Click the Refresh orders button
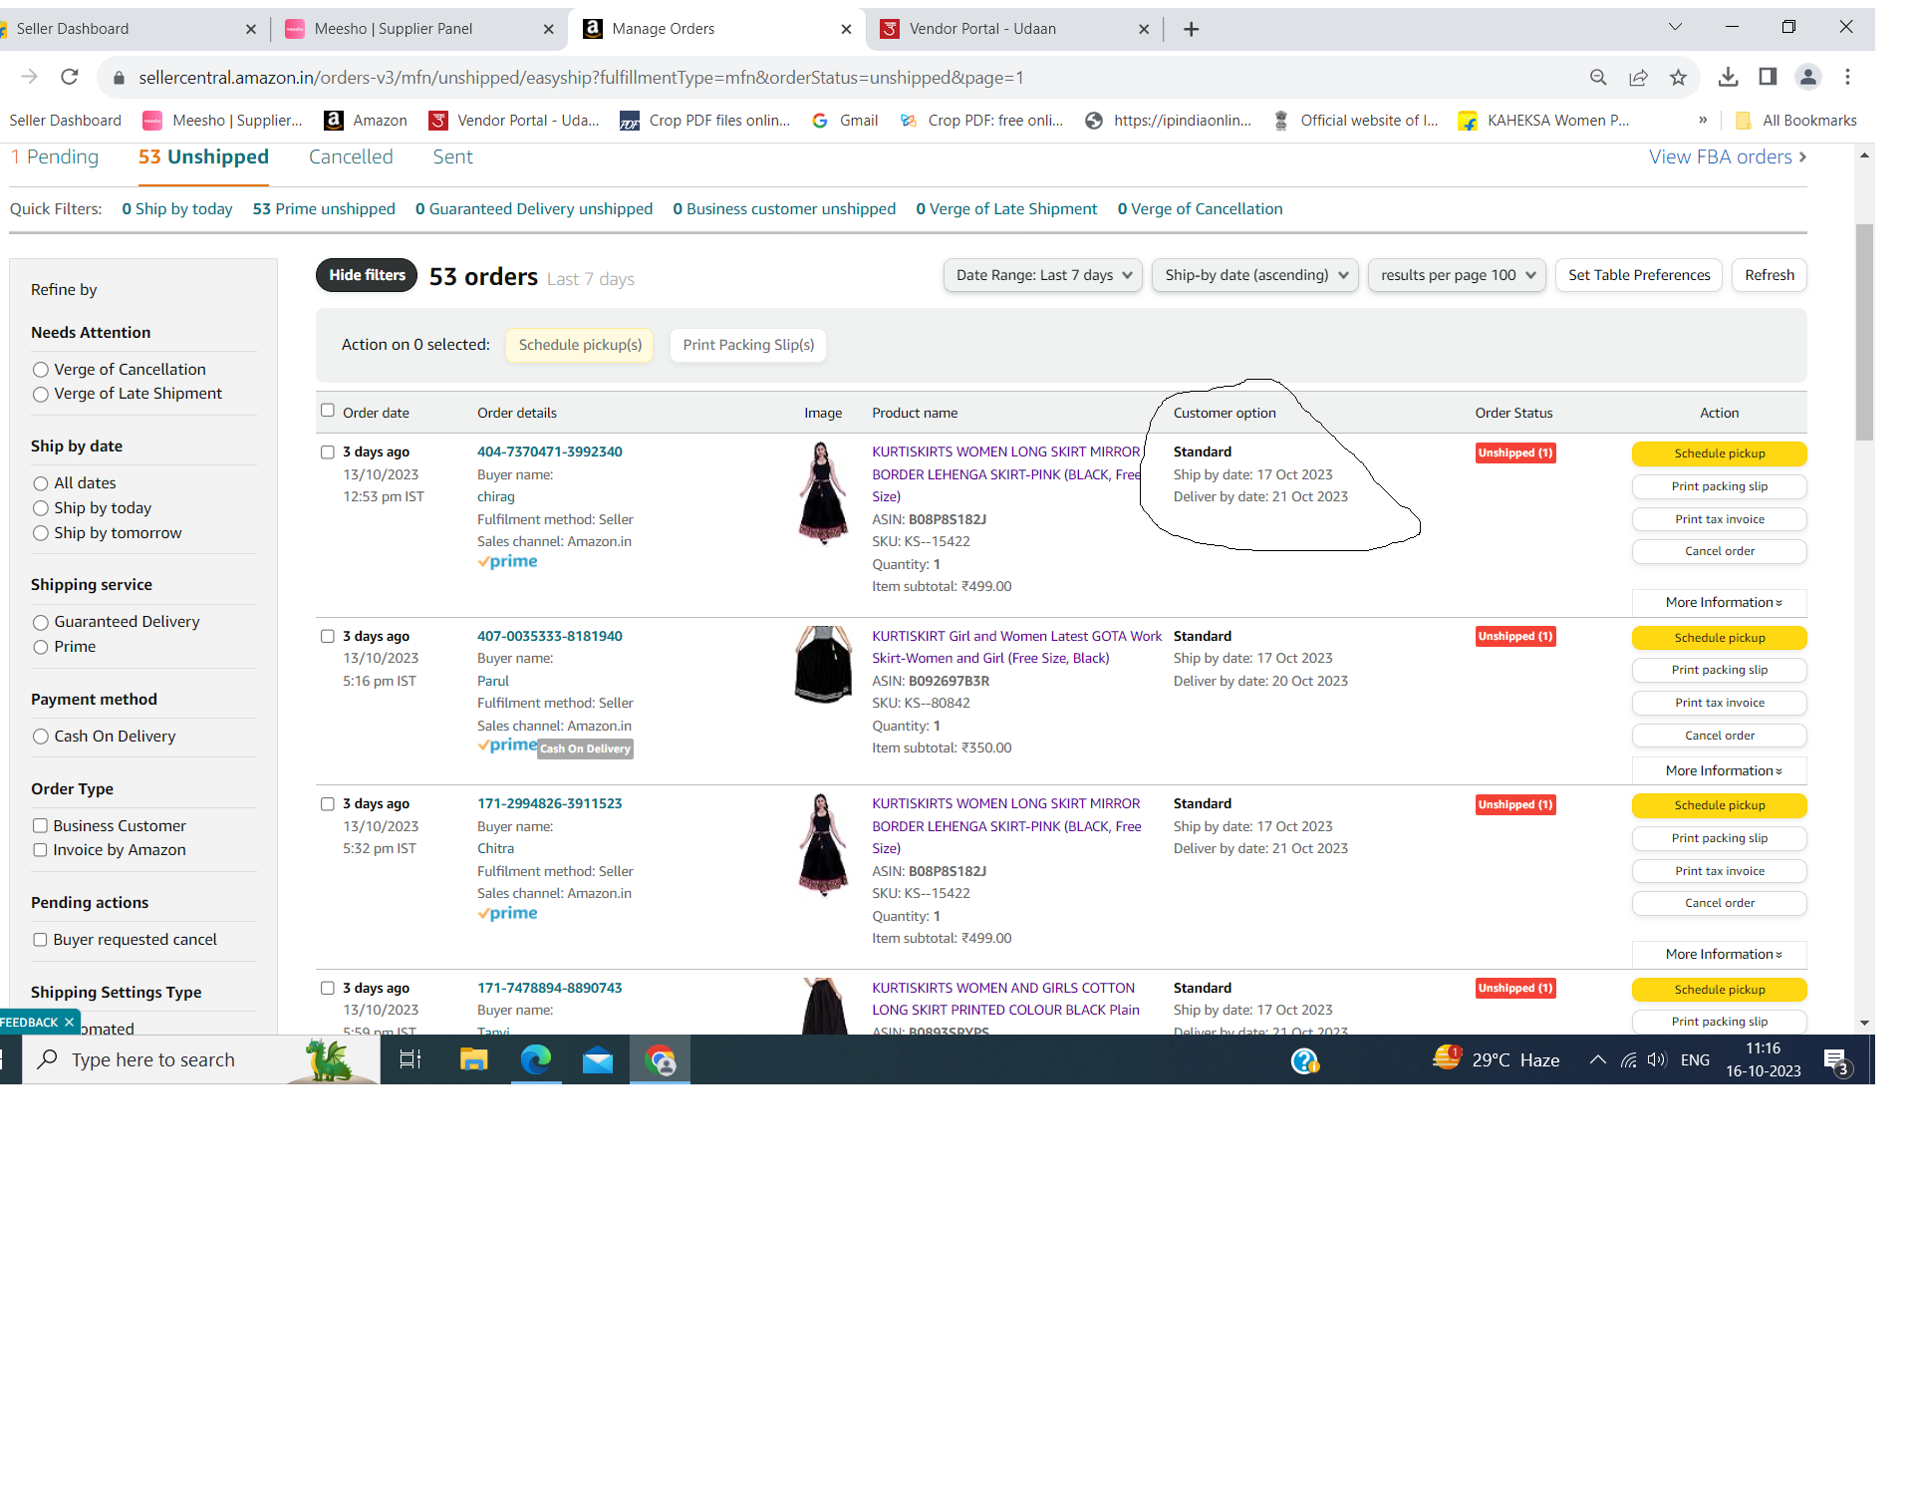Viewport: 1913px width, 1495px height. click(x=1769, y=275)
